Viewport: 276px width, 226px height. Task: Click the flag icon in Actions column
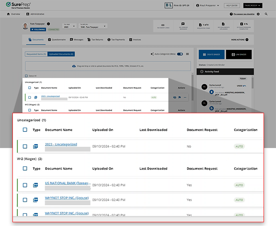tap(179, 97)
